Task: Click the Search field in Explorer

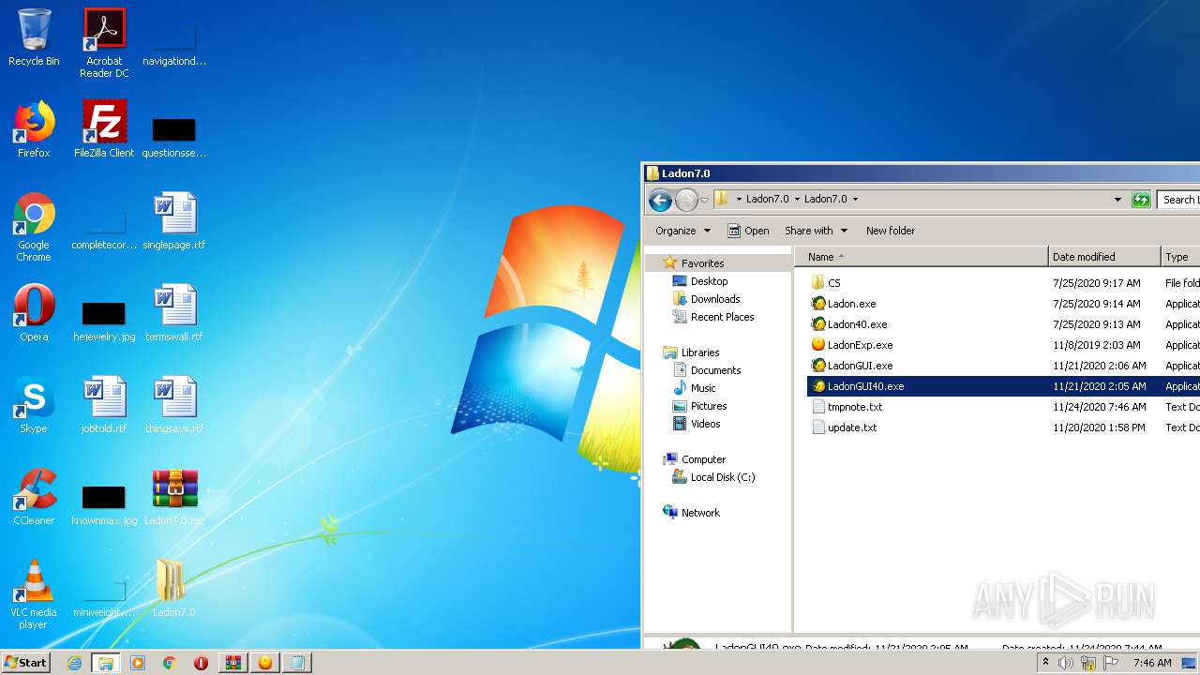Action: point(1178,200)
